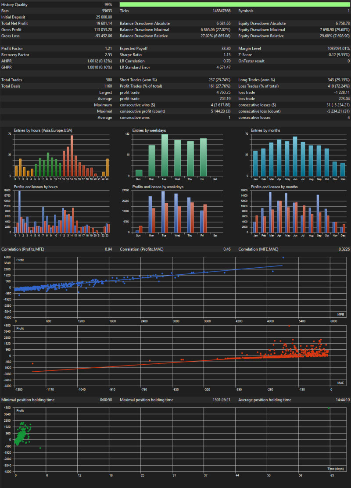The height and width of the screenshot is (488, 351).
Task: Click the outlier green dot near 63 days
Action: (x=329, y=408)
